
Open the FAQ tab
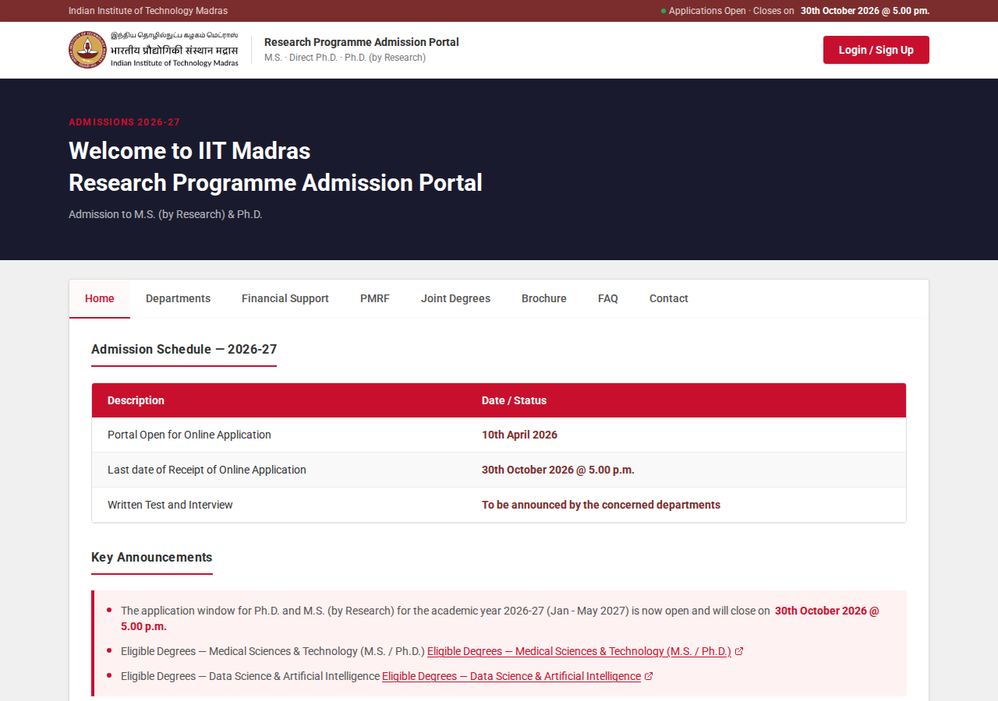click(x=608, y=298)
